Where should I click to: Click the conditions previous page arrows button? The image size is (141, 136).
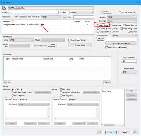[5, 82]
